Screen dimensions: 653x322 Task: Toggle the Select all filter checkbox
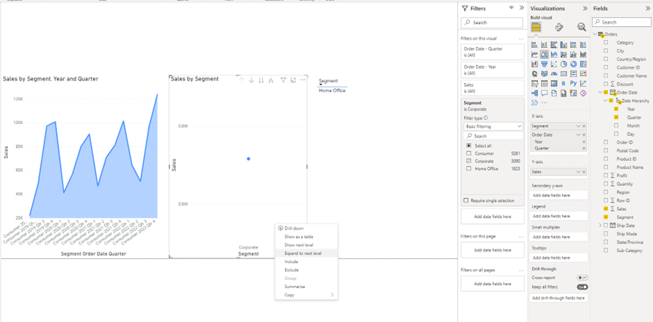coord(469,146)
